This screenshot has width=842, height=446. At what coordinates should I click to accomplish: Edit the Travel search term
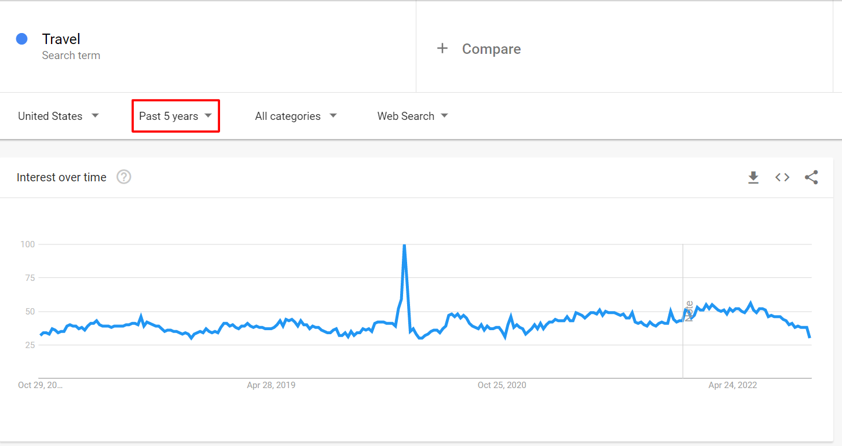(x=61, y=39)
